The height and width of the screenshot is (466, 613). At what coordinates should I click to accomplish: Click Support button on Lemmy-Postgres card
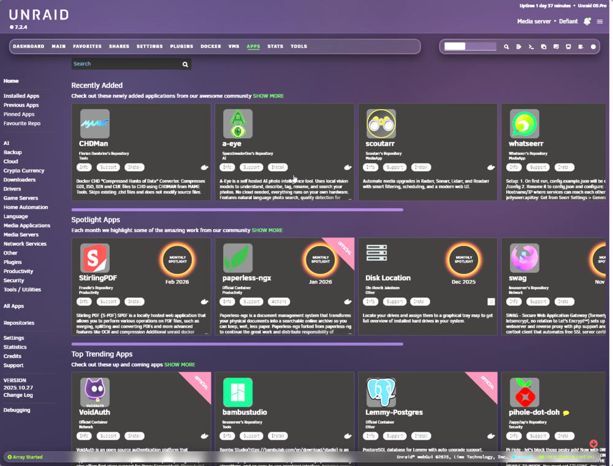click(x=394, y=436)
